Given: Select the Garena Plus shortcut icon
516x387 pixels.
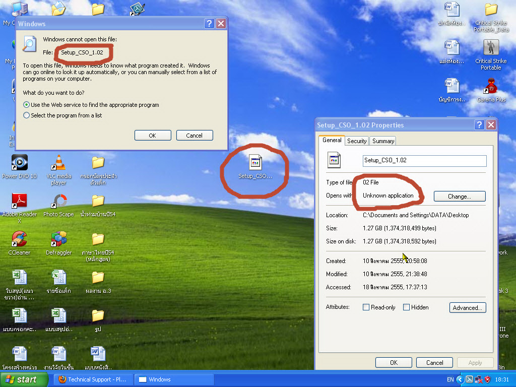Looking at the screenshot, I should (491, 86).
